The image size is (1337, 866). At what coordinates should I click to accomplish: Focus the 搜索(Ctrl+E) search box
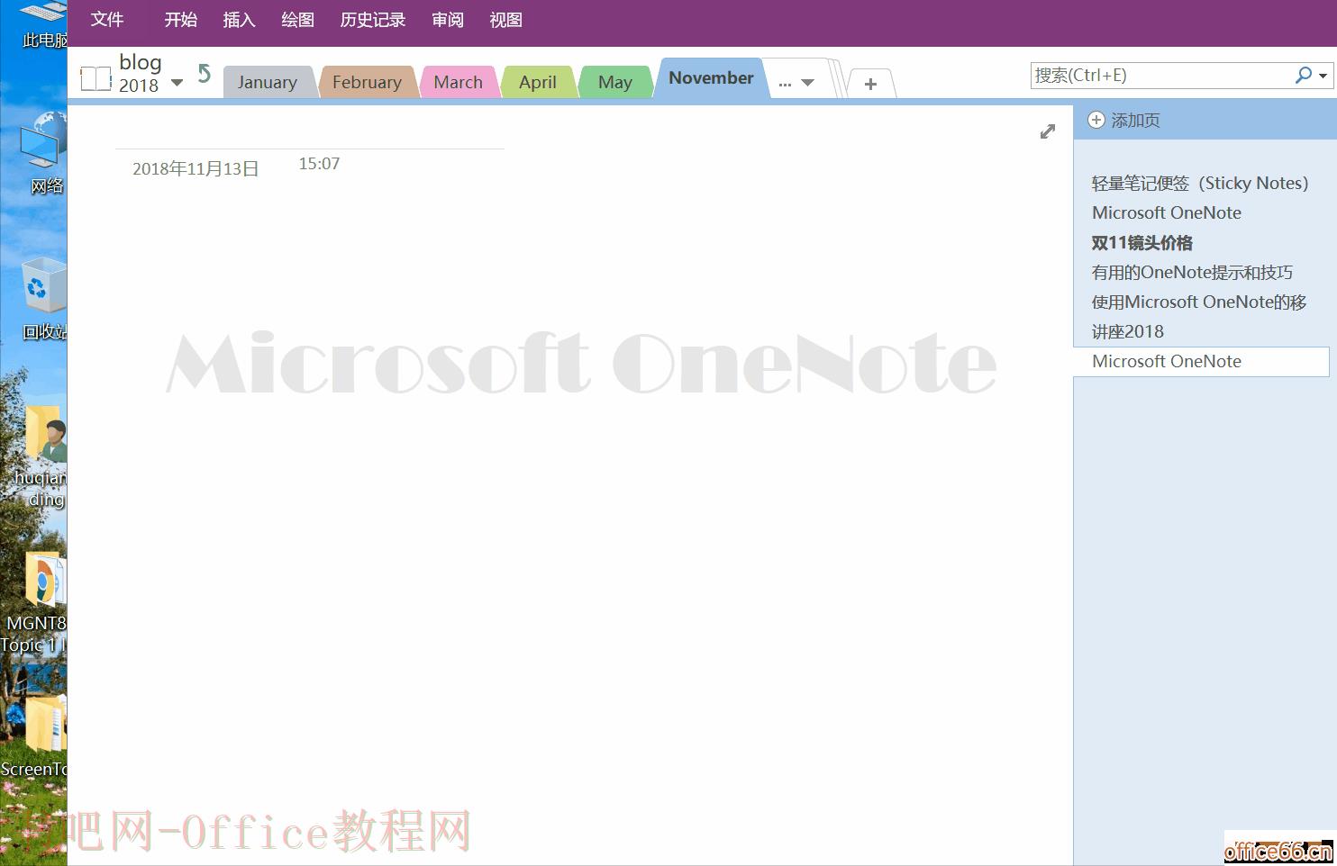coord(1162,76)
